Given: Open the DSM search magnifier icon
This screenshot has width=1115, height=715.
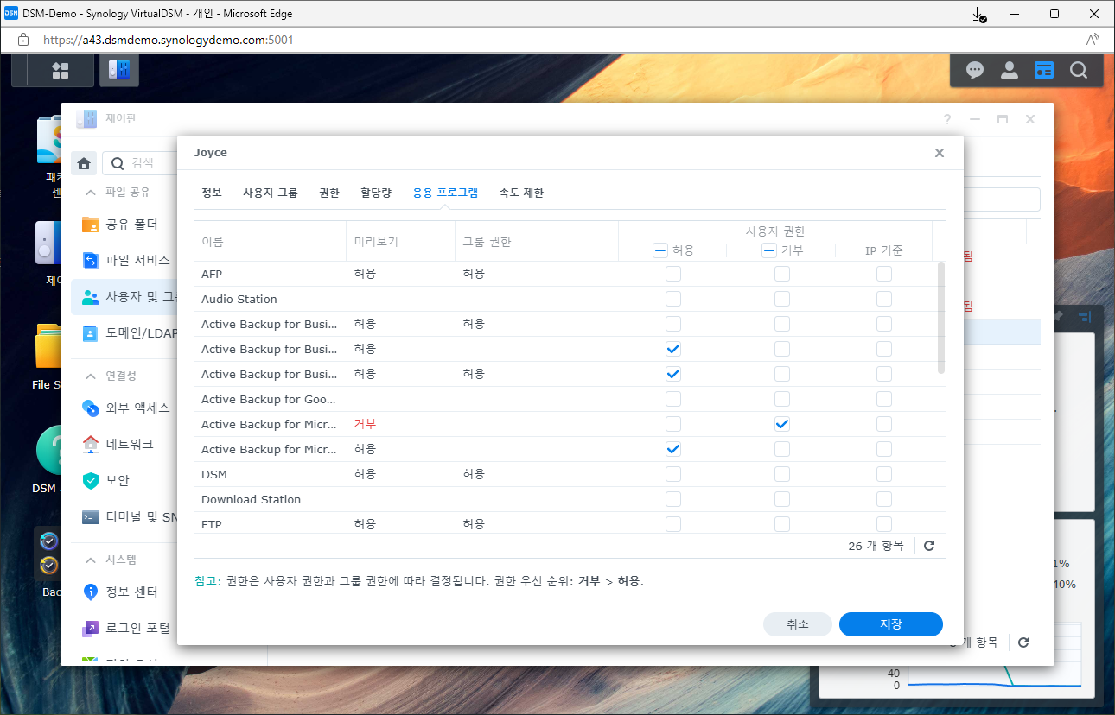Looking at the screenshot, I should coord(1079,71).
